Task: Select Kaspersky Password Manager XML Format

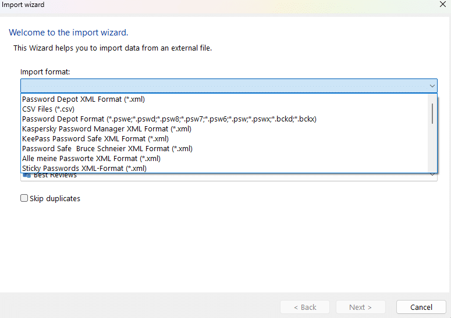Action: tap(225, 128)
